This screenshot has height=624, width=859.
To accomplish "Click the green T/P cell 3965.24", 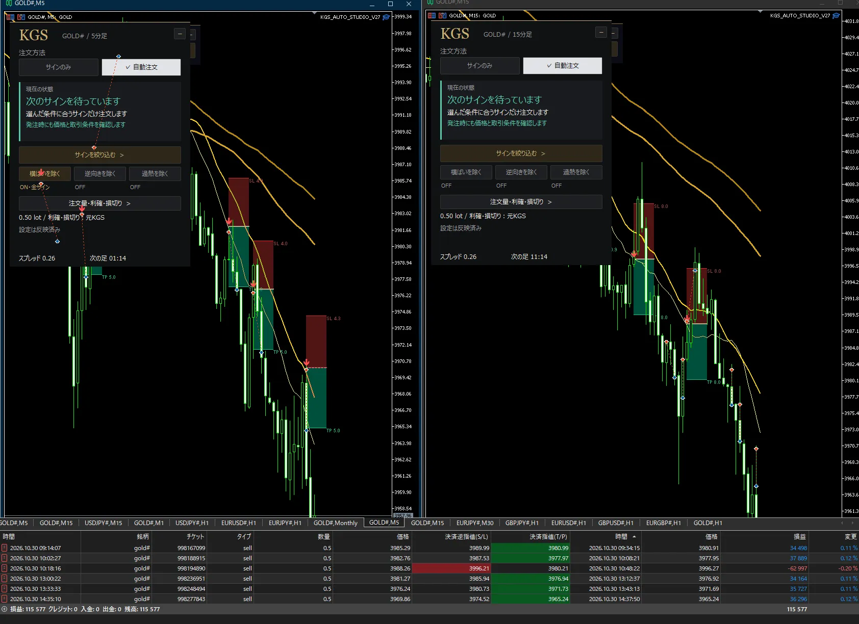I will pos(530,599).
